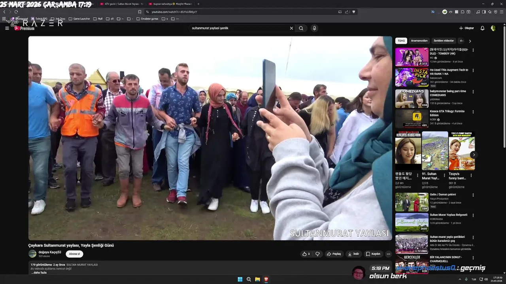506x284 pixels.
Task: Click the magnifier search button
Action: coord(301,28)
